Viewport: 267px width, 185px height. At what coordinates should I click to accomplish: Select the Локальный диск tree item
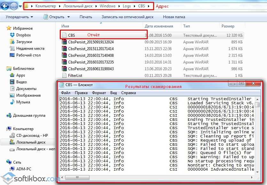click(x=31, y=142)
